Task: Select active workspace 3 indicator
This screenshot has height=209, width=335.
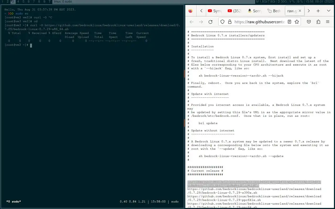Action: [13, 2]
